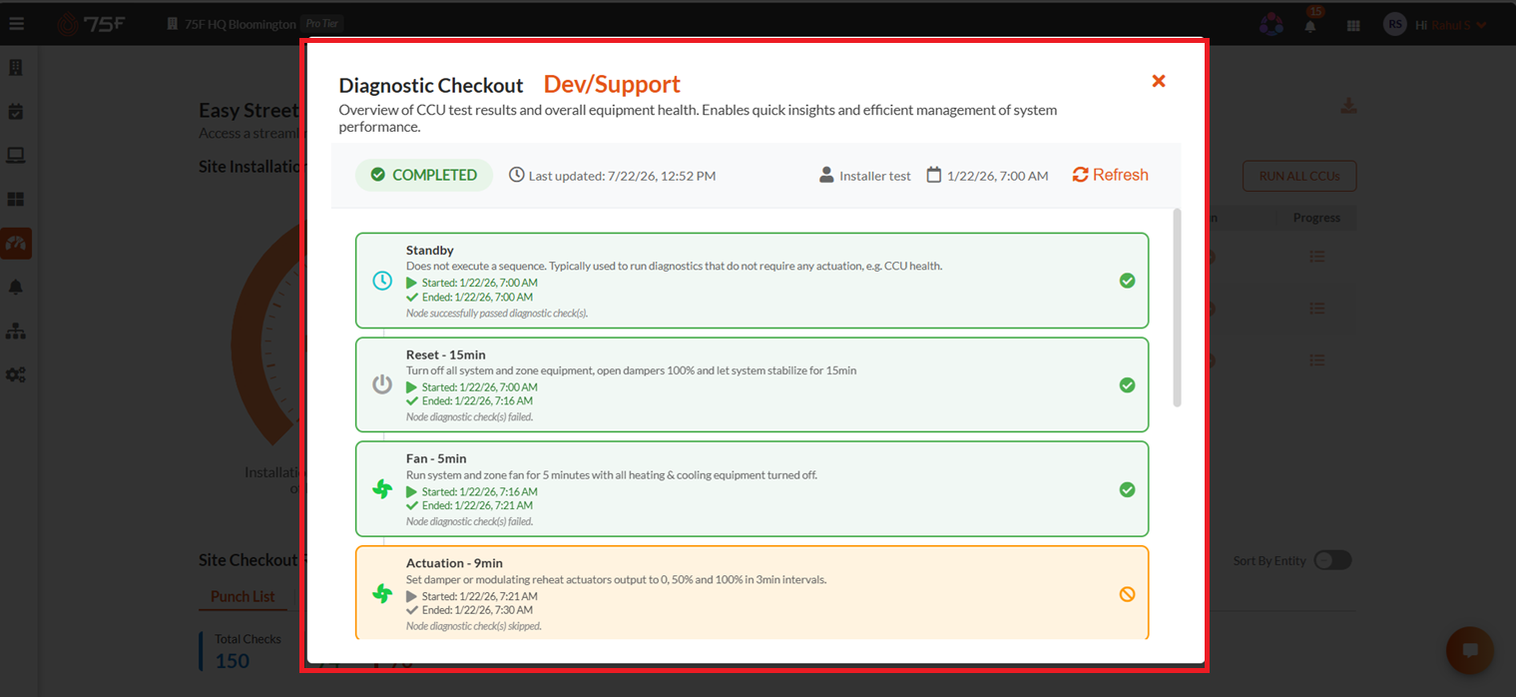Click the Standby clock icon
The image size is (1516, 697).
(x=382, y=281)
